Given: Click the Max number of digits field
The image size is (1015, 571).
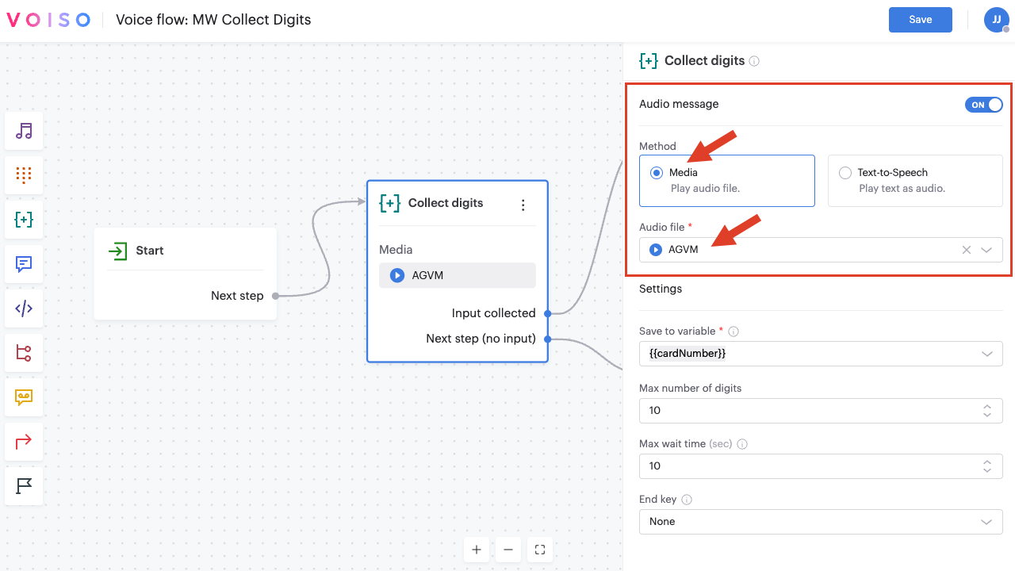Looking at the screenshot, I should point(821,411).
